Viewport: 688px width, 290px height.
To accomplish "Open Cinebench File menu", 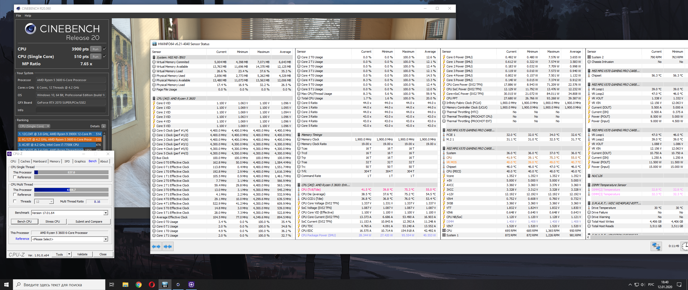I will 19,16.
